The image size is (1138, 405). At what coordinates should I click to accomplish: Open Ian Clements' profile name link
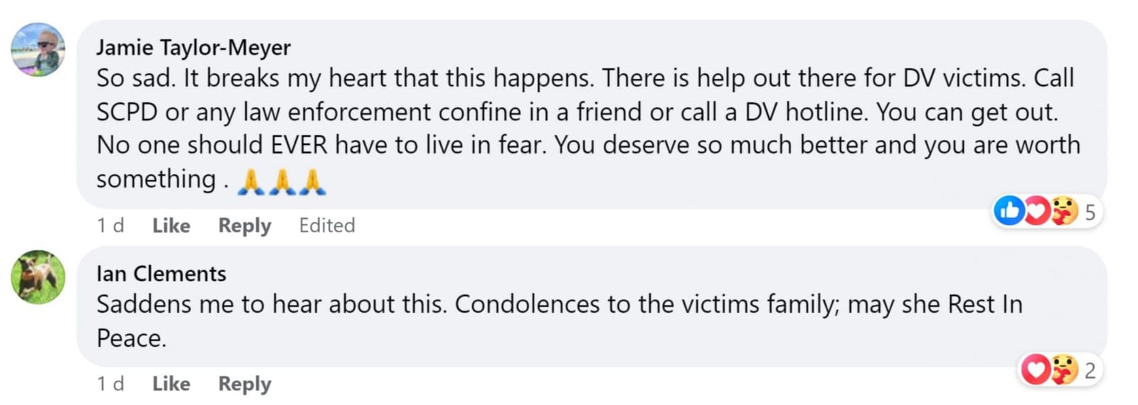click(x=161, y=274)
